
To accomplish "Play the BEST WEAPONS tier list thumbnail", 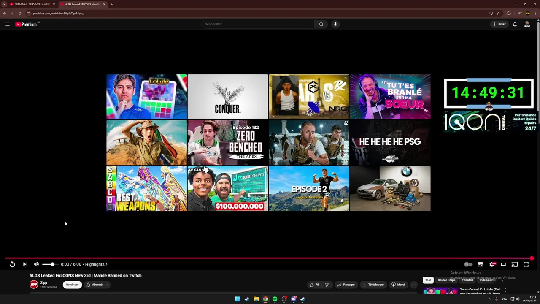I will pyautogui.click(x=146, y=188).
